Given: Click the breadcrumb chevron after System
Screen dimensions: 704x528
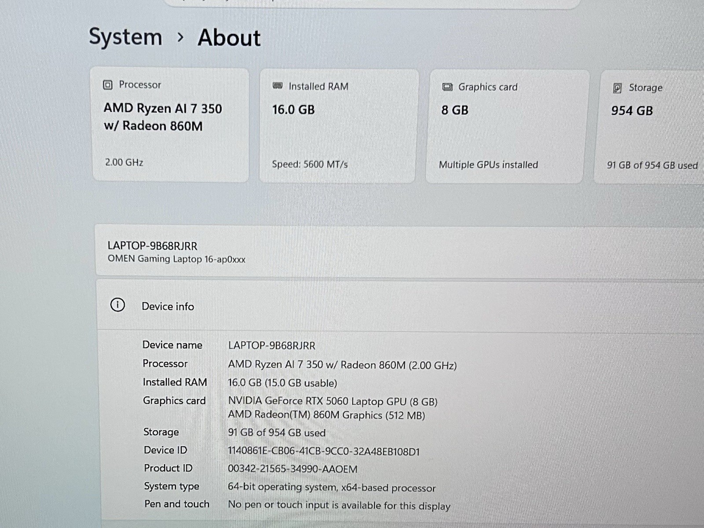Looking at the screenshot, I should (180, 37).
